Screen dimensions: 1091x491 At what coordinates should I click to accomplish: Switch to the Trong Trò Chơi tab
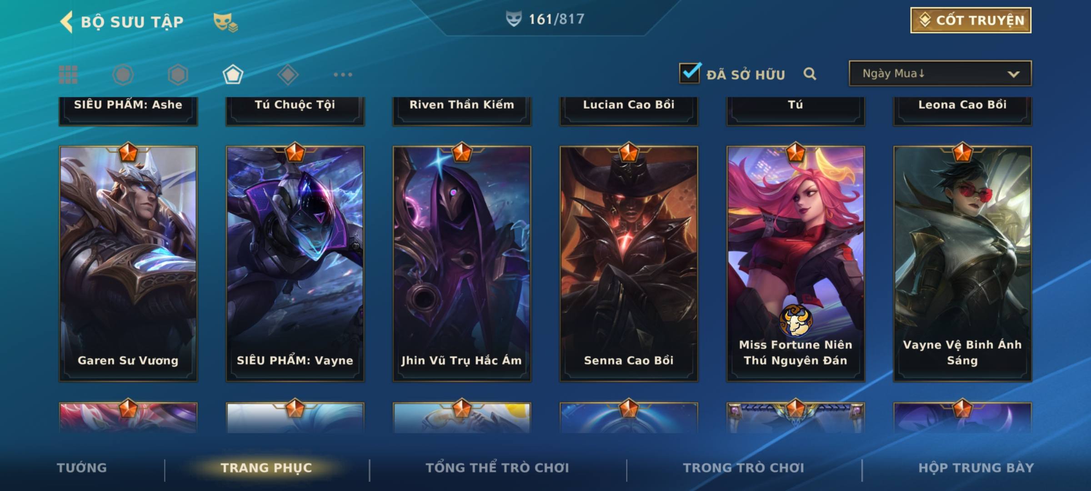click(x=743, y=468)
